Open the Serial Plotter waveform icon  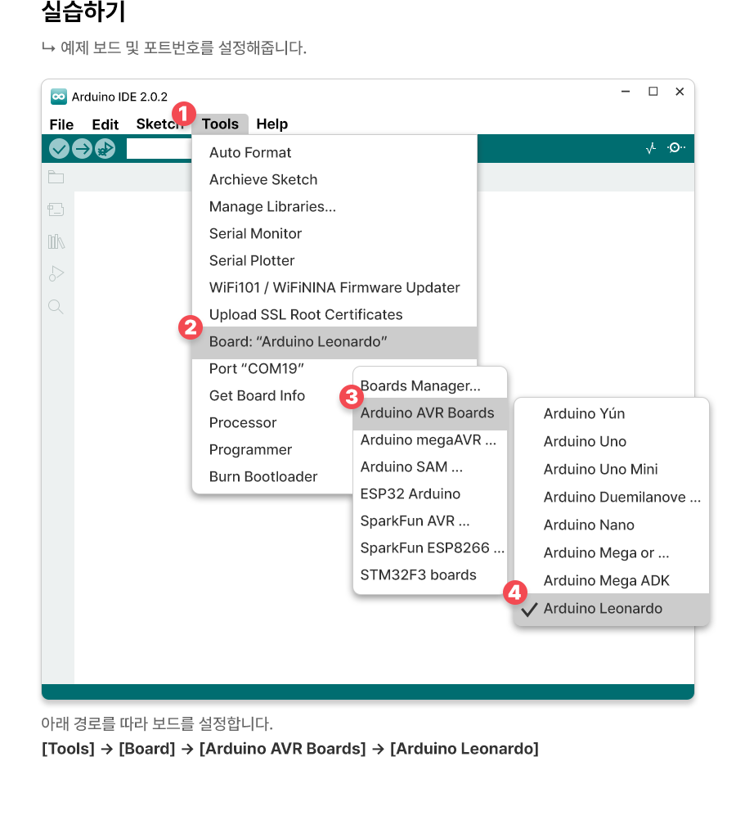pos(651,148)
